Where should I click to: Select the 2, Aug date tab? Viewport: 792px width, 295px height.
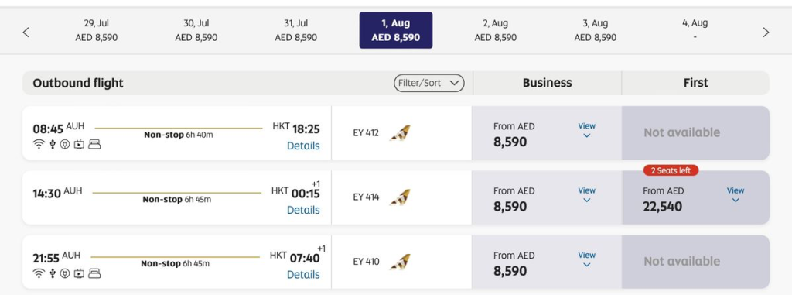coord(496,30)
